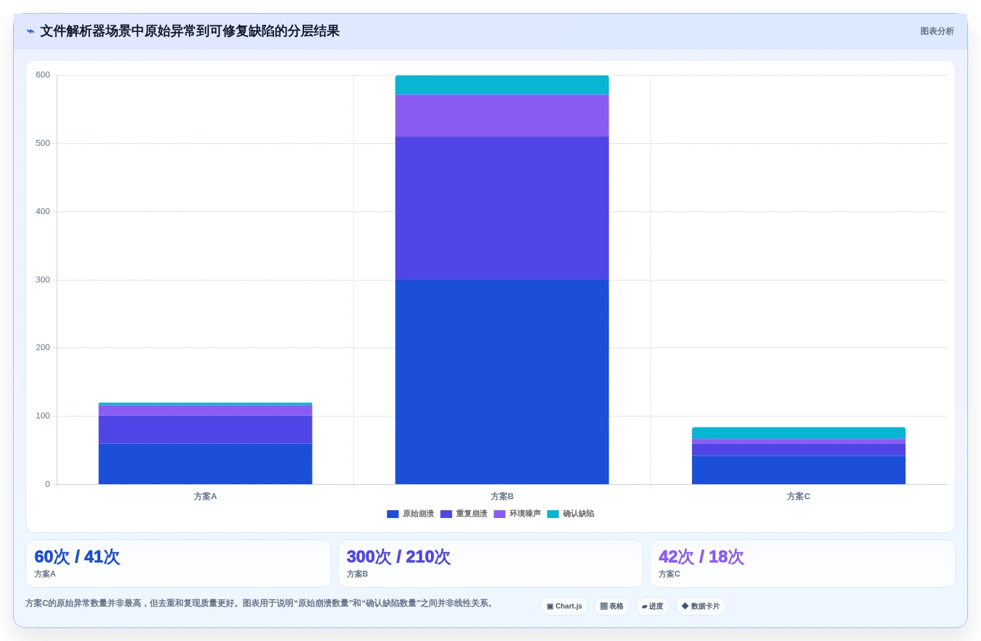Click the 原始崩溃 segment of 方案A bar
Image resolution: width=981 pixels, height=641 pixels.
coord(205,464)
